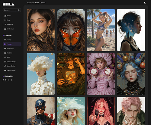151x125 pixels.
Task: Click the Home breadcrumb link
Action: tap(37, 3)
